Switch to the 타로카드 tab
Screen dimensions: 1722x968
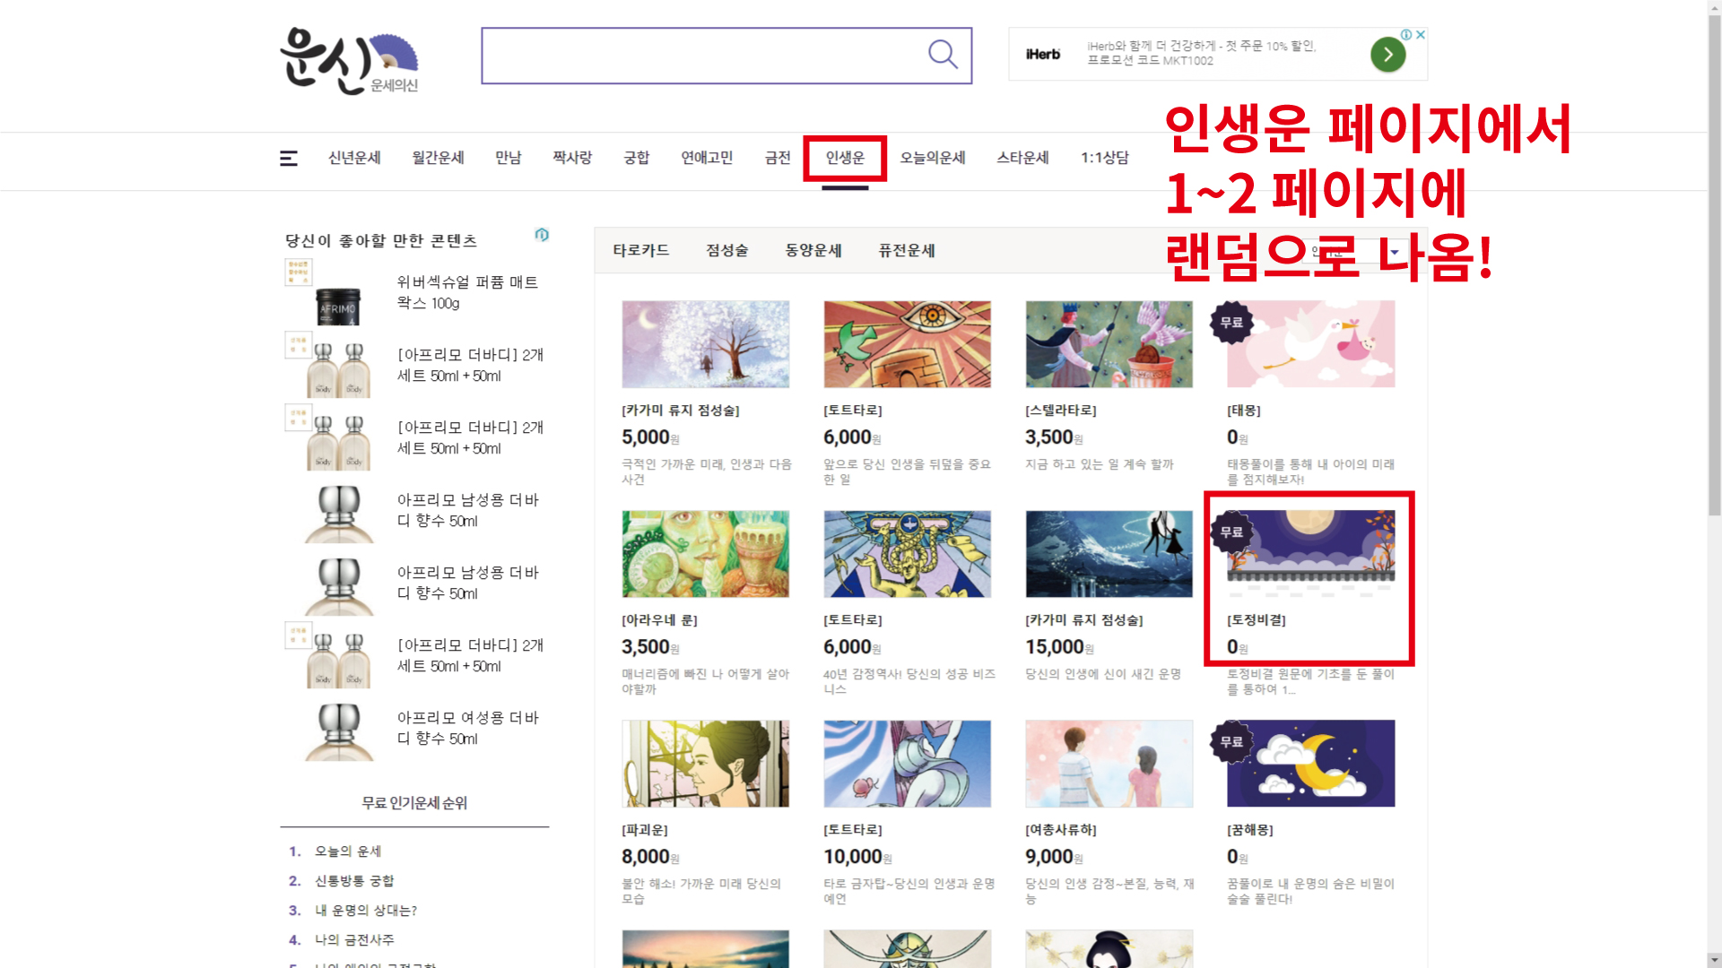(x=640, y=251)
